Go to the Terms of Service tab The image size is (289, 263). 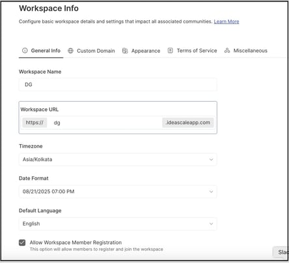pos(192,50)
